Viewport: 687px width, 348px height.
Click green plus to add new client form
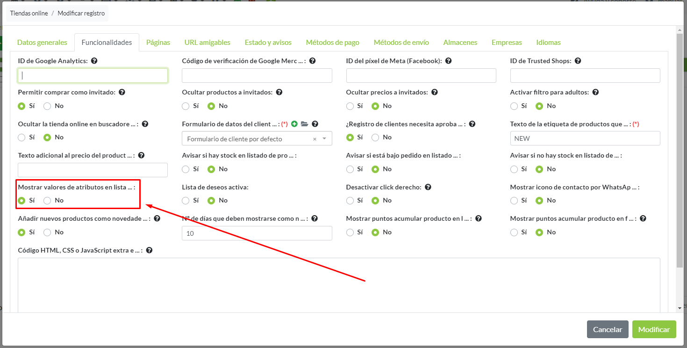click(x=294, y=123)
